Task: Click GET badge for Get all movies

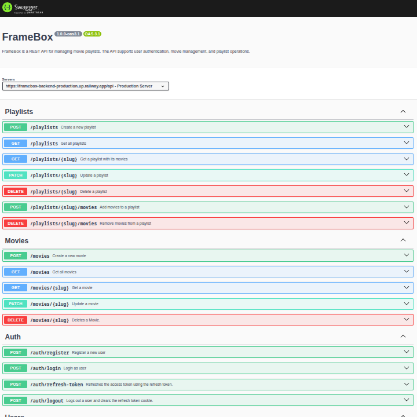Action: [x=16, y=272]
